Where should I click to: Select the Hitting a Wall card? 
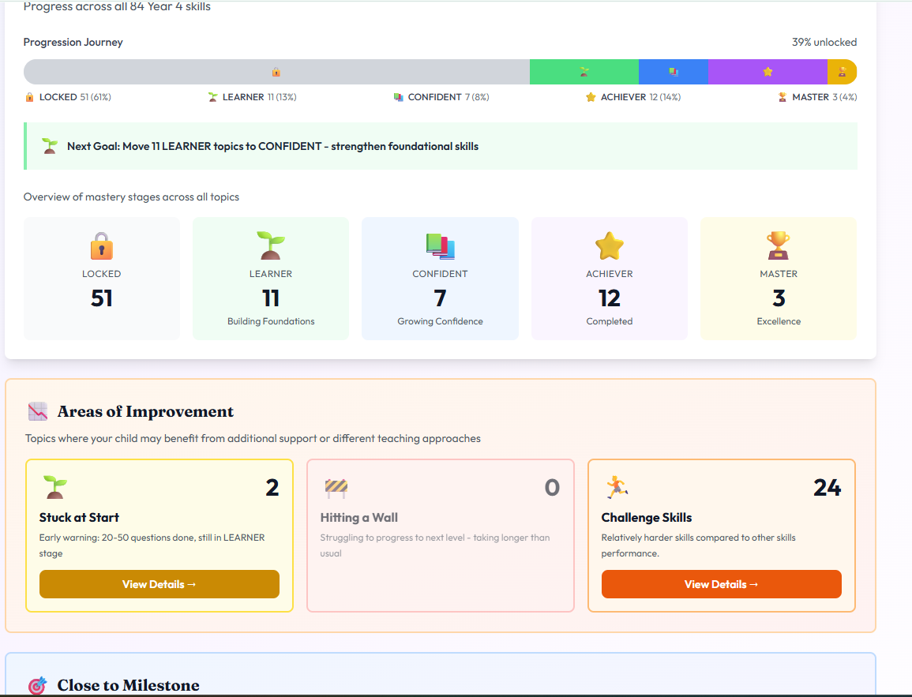(440, 535)
